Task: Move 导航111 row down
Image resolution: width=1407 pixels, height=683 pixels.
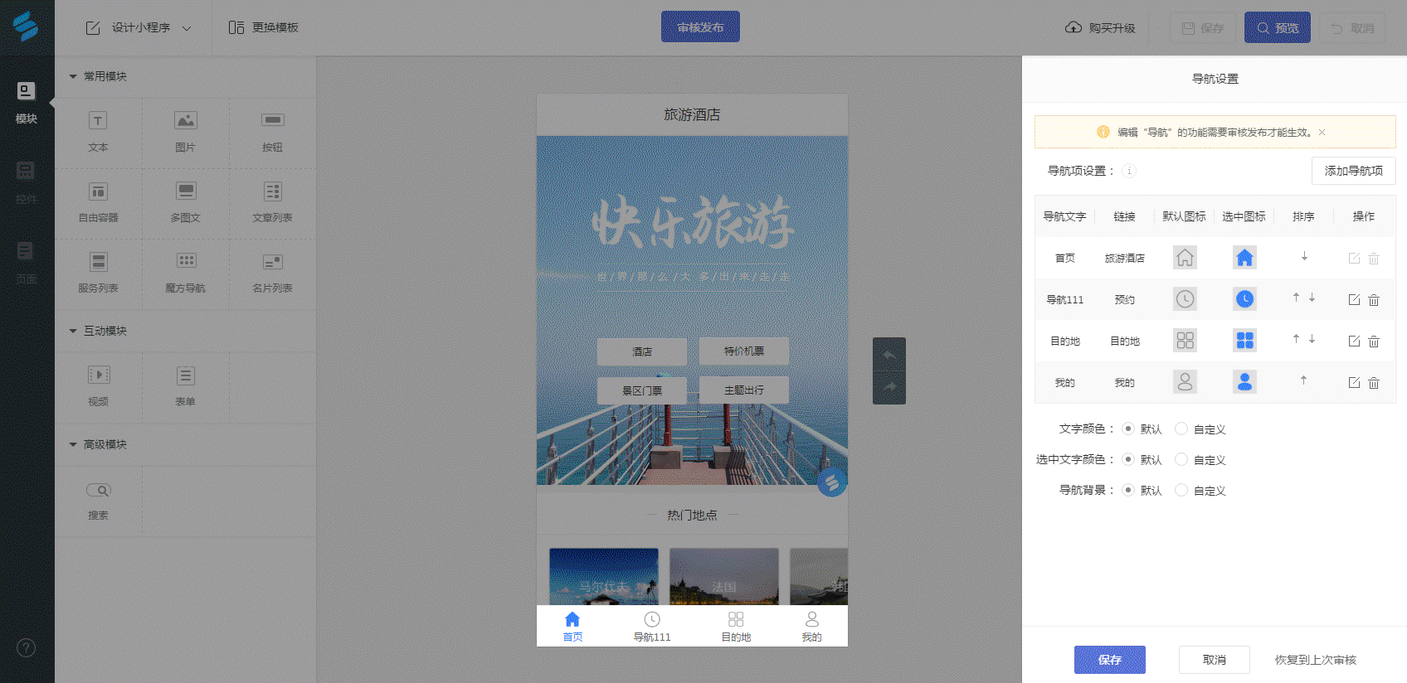Action: [1312, 298]
